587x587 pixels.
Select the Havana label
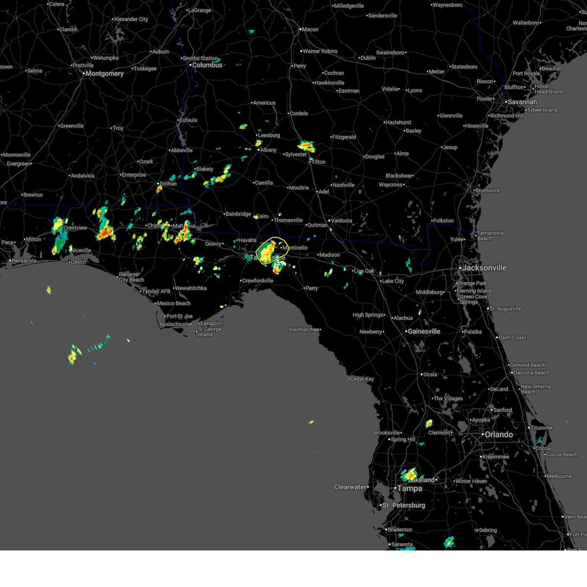pos(248,240)
